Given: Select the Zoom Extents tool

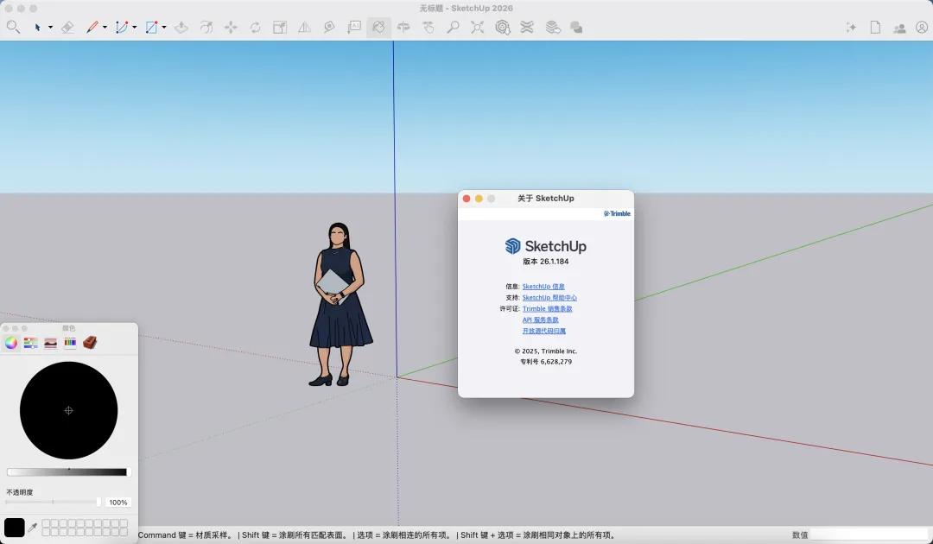Looking at the screenshot, I should (x=478, y=28).
